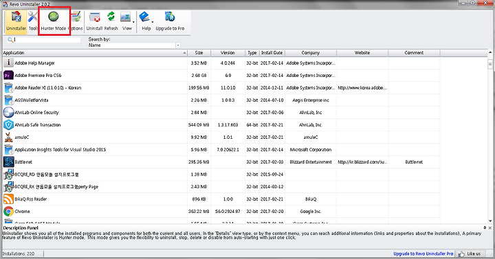Screen dimensions: 495x259
Task: Select the Battle.net application row
Action: (x=221, y=162)
